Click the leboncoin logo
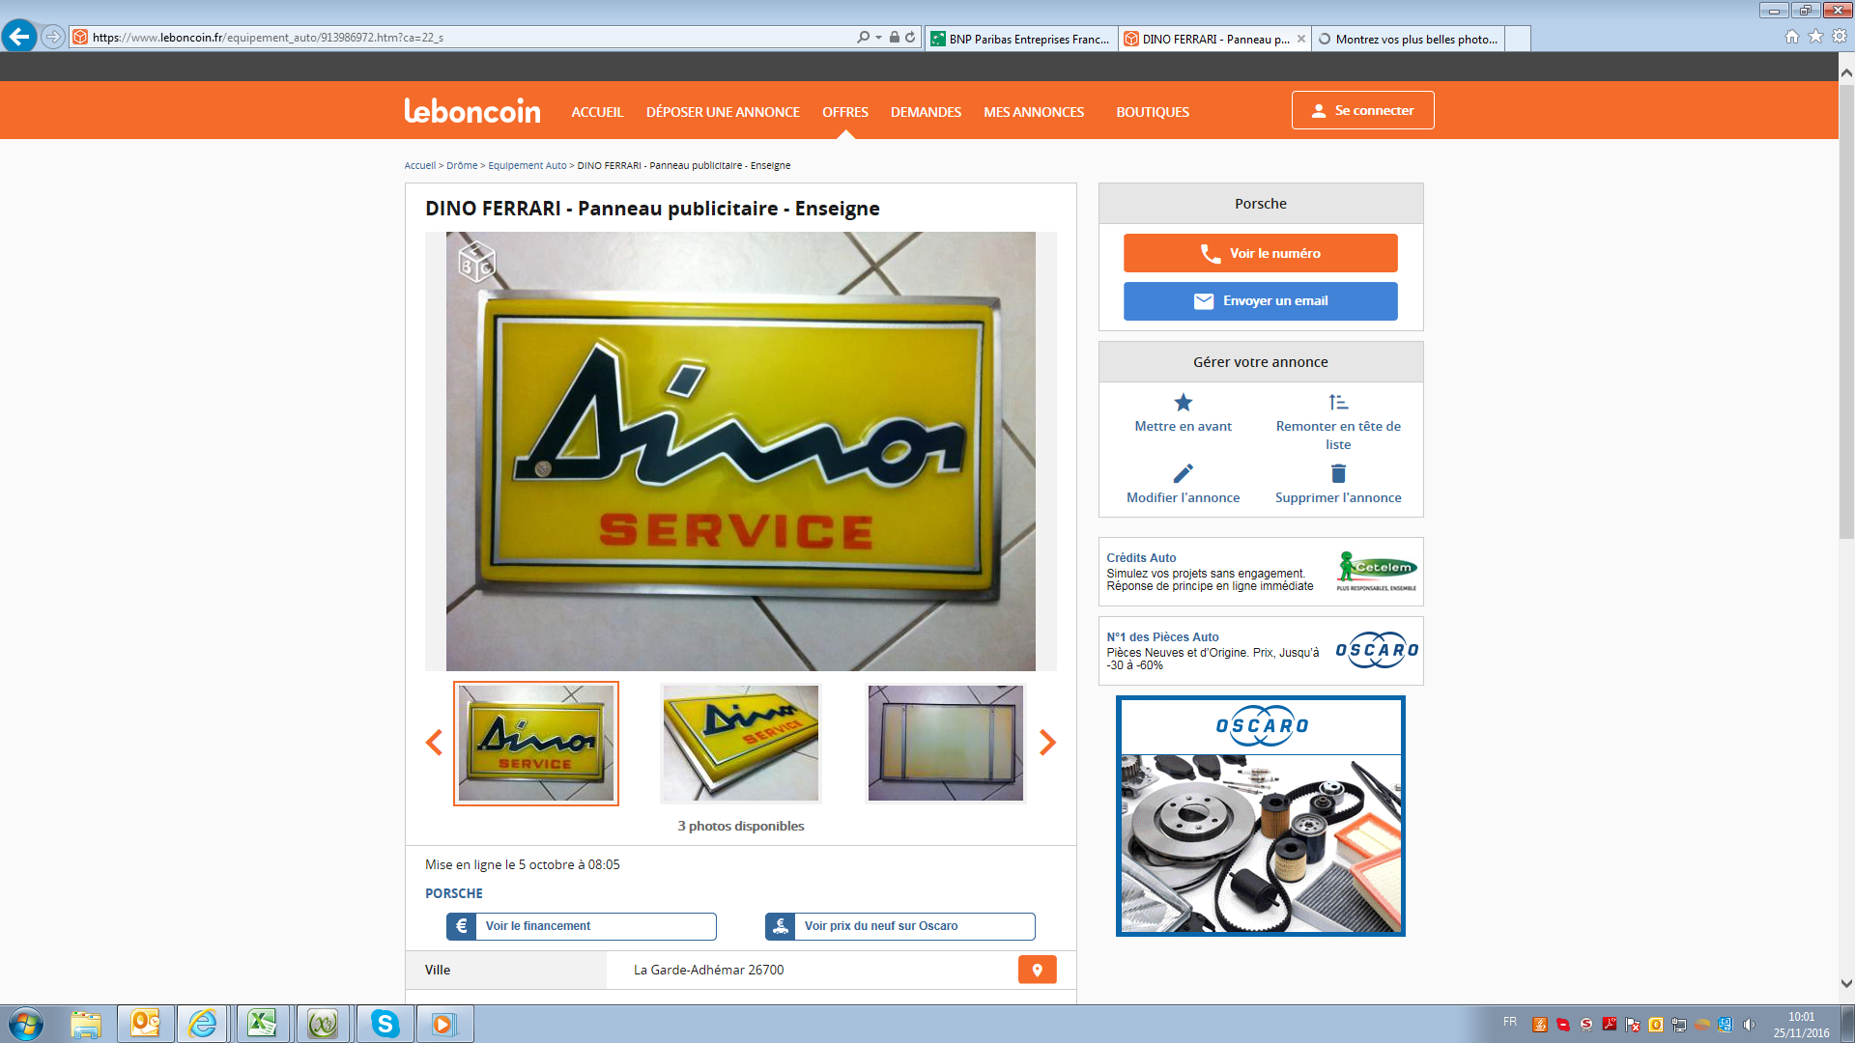Viewport: 1855px width, 1043px height. (x=472, y=111)
